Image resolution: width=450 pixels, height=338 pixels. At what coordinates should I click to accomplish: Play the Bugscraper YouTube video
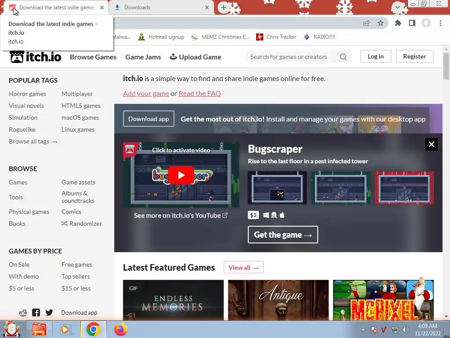pyautogui.click(x=181, y=175)
